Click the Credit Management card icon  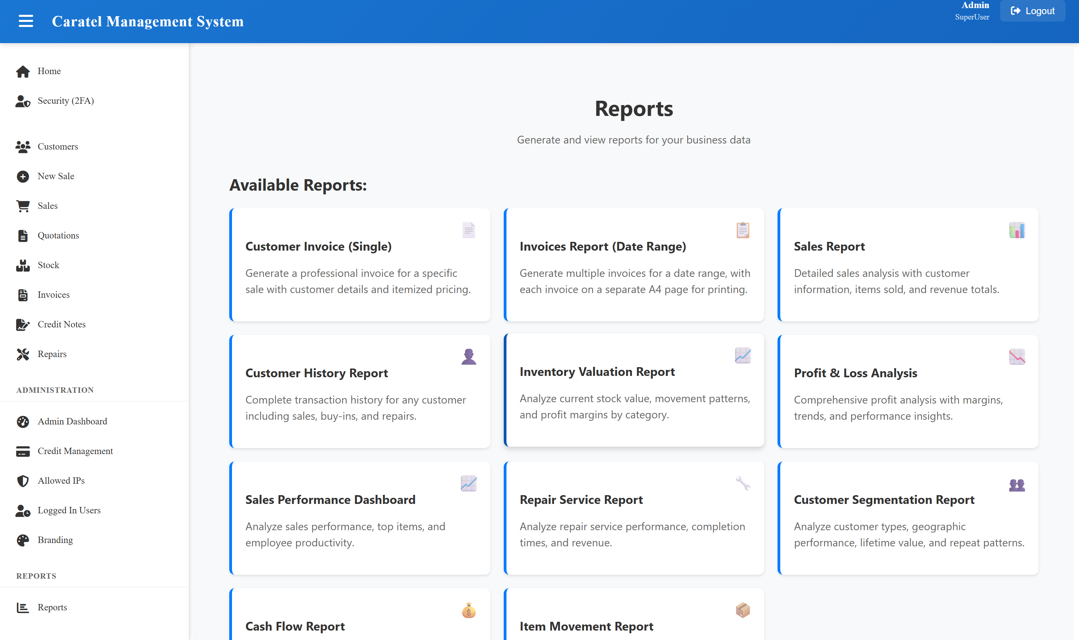pyautogui.click(x=23, y=451)
